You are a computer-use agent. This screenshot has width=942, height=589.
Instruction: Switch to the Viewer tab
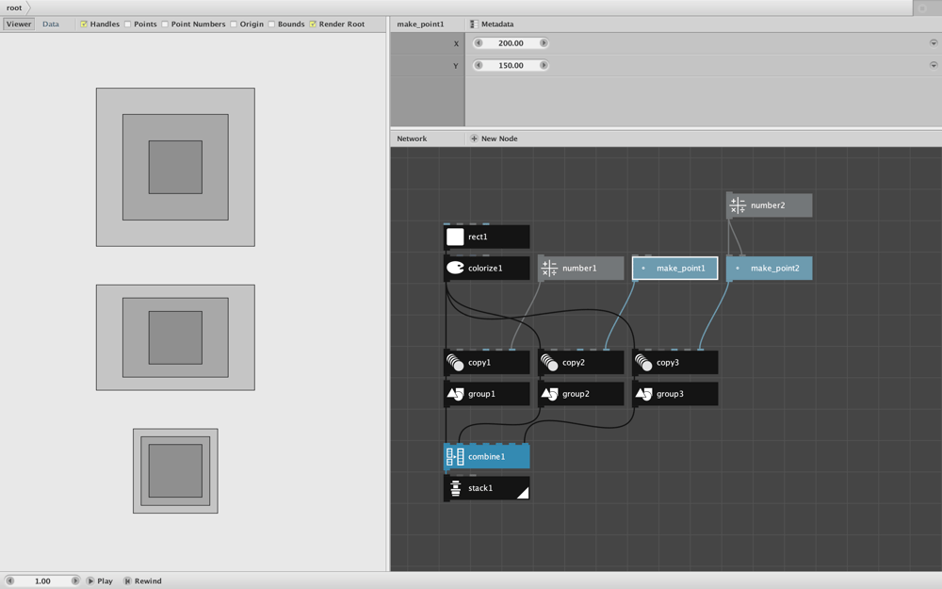19,25
